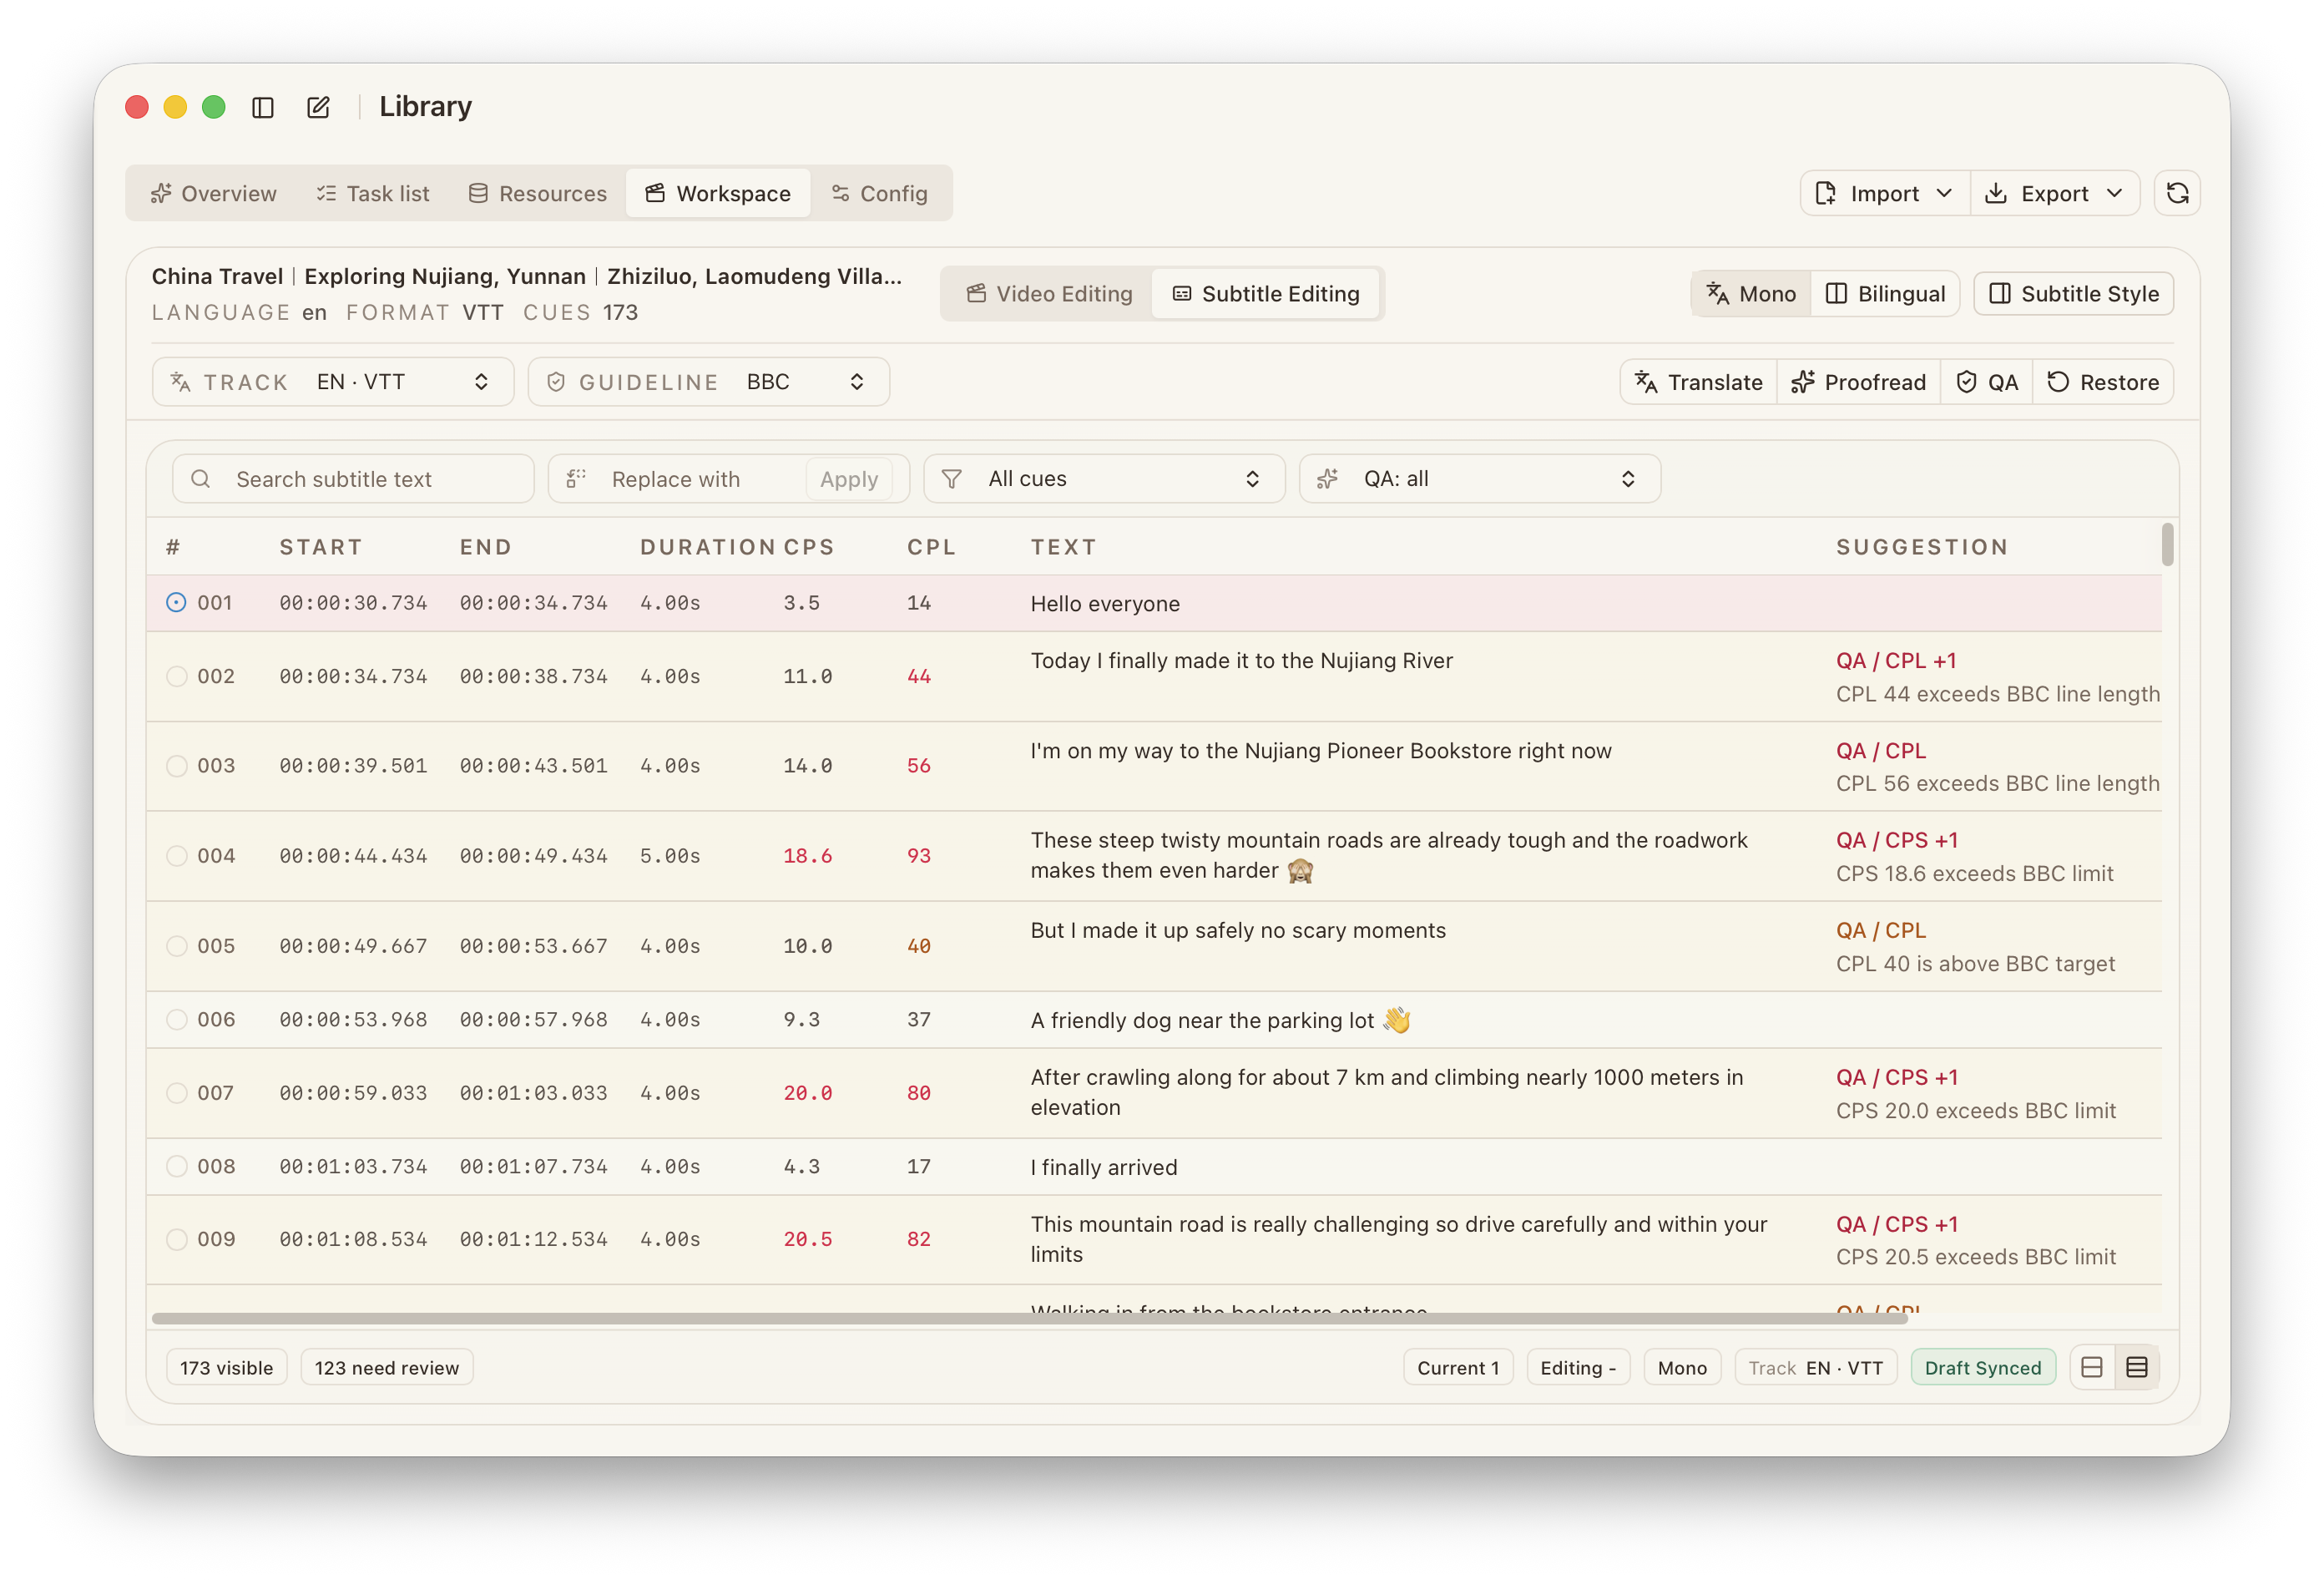Start Proofread for the subtitles
2324x1580 pixels.
1858,382
